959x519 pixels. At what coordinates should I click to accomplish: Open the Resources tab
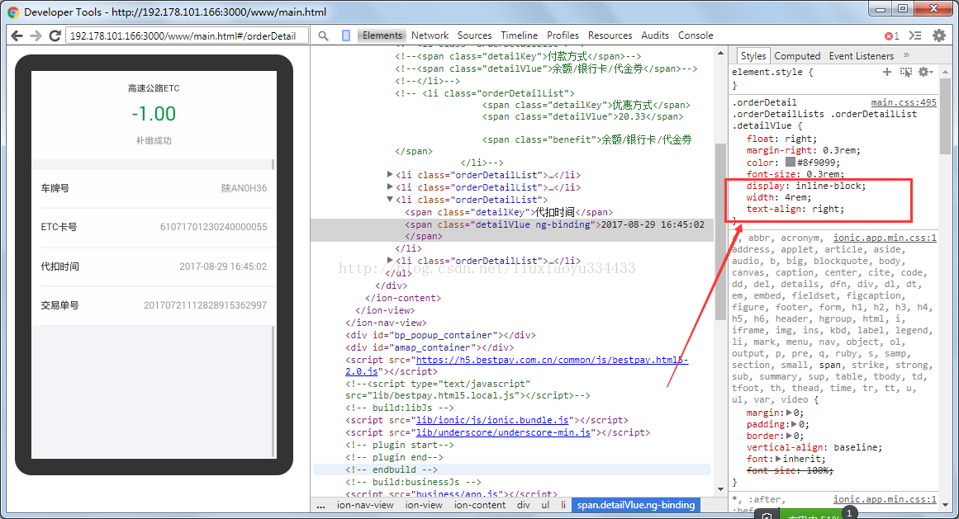point(610,35)
